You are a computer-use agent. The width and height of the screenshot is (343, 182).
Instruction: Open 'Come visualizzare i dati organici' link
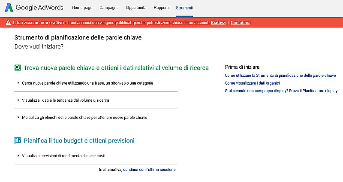(x=252, y=83)
